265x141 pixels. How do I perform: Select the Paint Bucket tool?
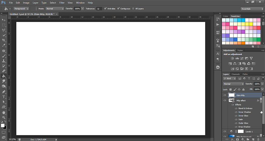pos(4,76)
